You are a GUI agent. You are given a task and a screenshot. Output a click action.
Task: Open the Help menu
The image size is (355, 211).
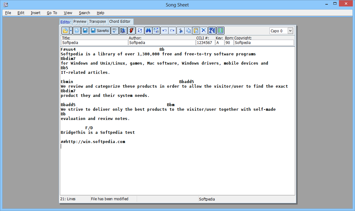point(101,13)
